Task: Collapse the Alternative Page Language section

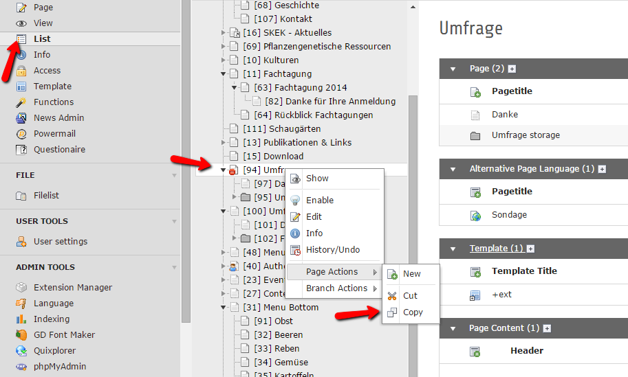Action: (x=453, y=170)
